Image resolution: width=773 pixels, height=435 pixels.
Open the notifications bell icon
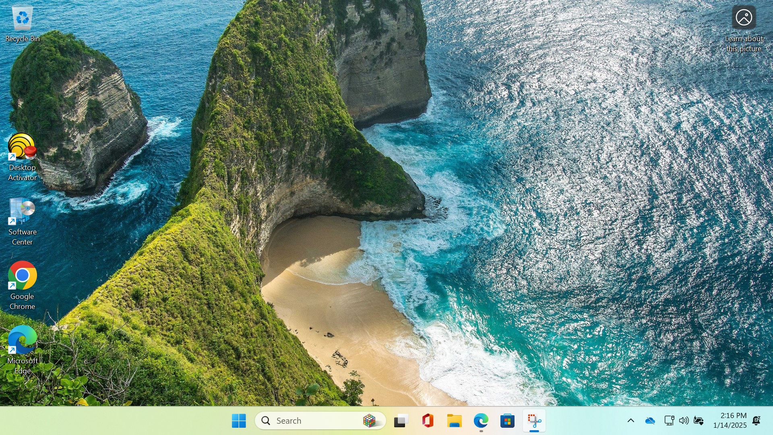pyautogui.click(x=756, y=421)
